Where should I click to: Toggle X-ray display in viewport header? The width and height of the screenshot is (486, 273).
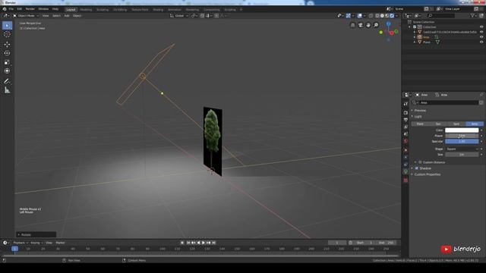click(x=371, y=15)
